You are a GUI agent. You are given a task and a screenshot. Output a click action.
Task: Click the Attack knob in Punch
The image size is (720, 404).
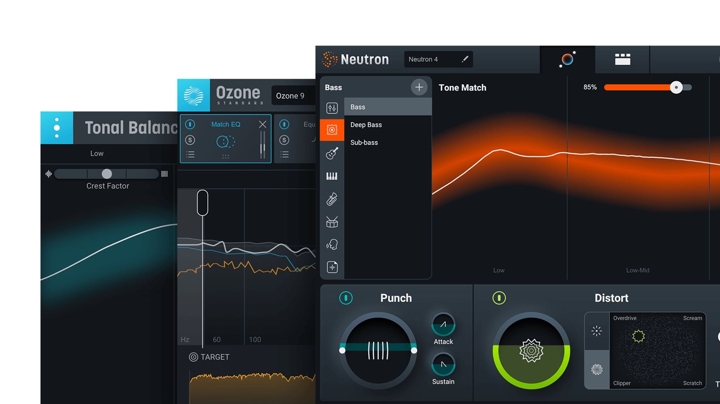[443, 324]
